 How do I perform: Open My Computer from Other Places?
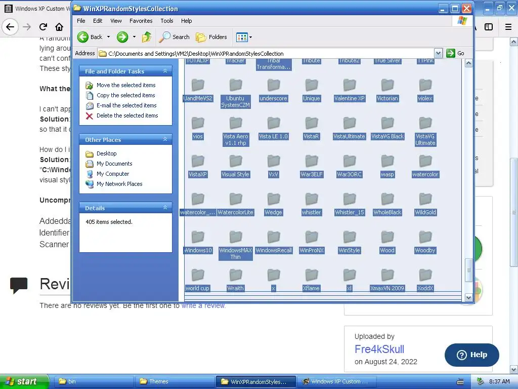click(x=113, y=174)
